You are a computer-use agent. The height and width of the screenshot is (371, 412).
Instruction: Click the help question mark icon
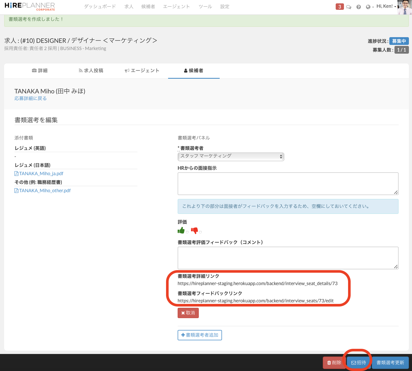358,7
